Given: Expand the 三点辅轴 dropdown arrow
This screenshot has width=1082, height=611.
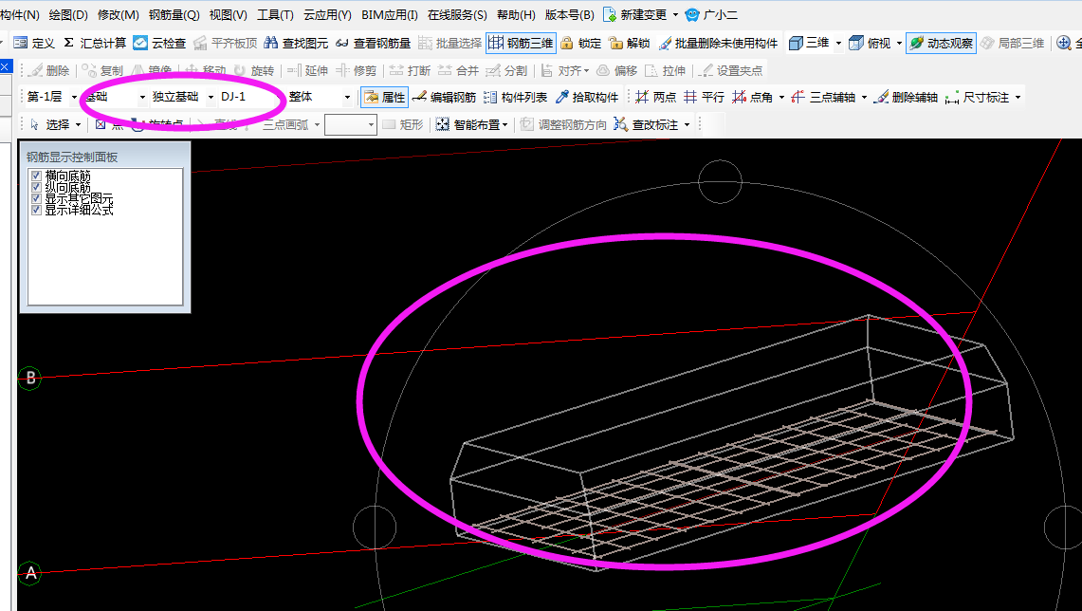Looking at the screenshot, I should click(864, 98).
